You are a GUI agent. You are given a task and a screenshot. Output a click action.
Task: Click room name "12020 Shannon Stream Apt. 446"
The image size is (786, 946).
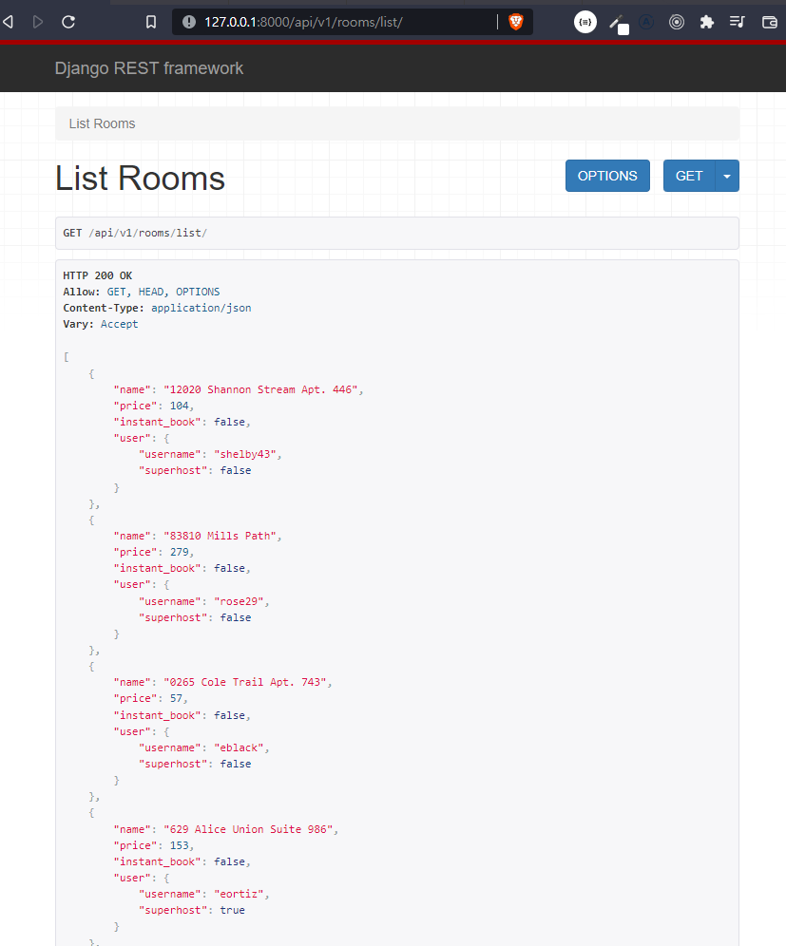[x=260, y=389]
